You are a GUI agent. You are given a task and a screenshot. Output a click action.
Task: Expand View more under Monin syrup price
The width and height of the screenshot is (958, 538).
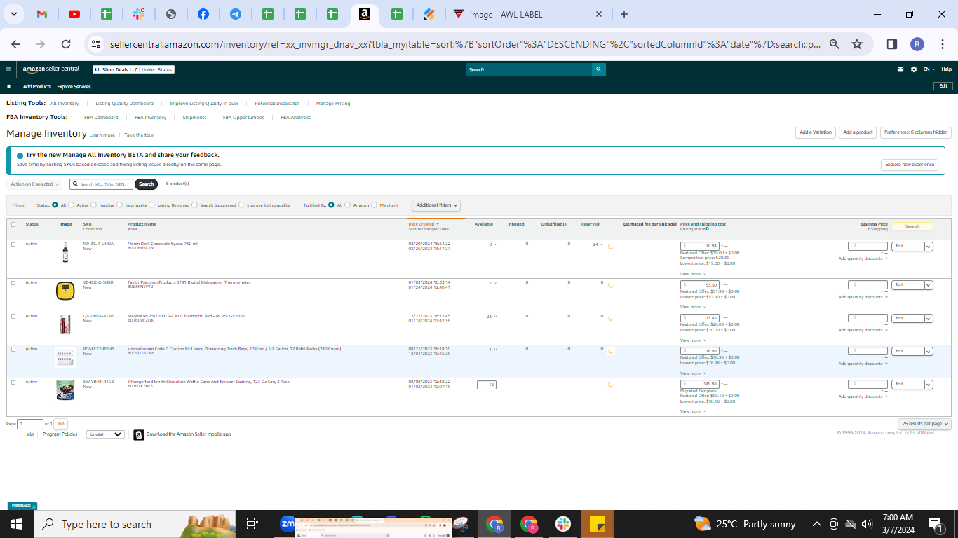click(692, 274)
